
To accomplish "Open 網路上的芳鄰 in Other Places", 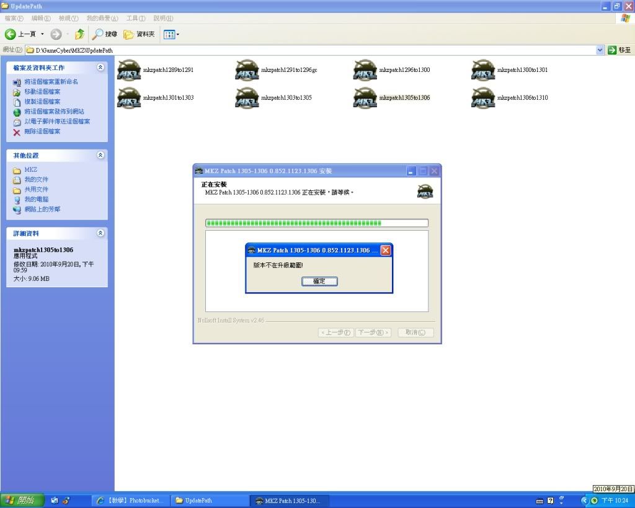I will point(42,210).
